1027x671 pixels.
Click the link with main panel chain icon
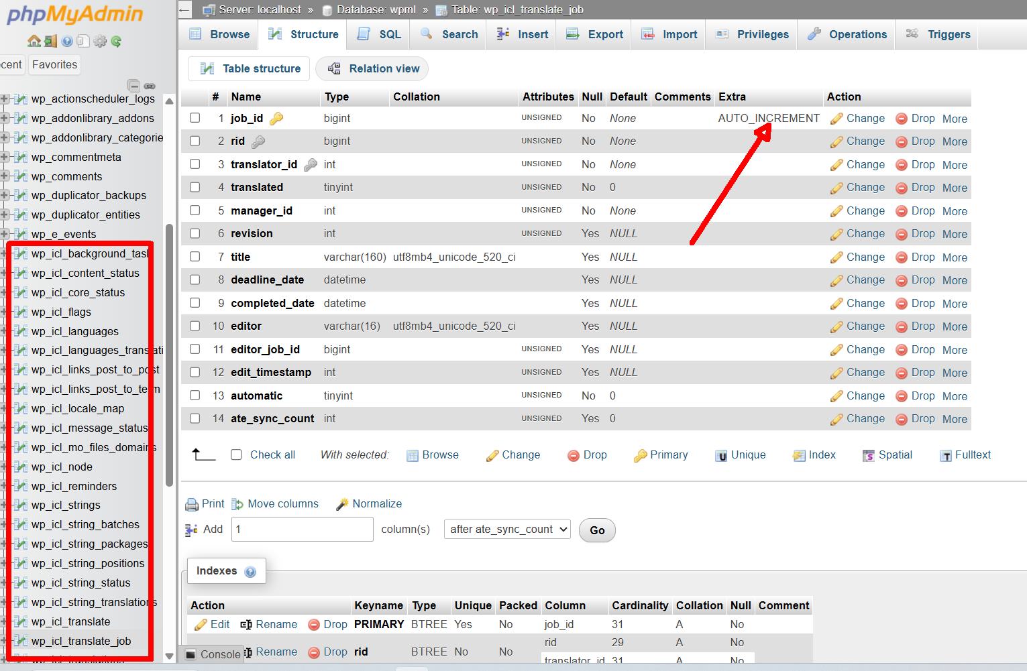(x=150, y=86)
